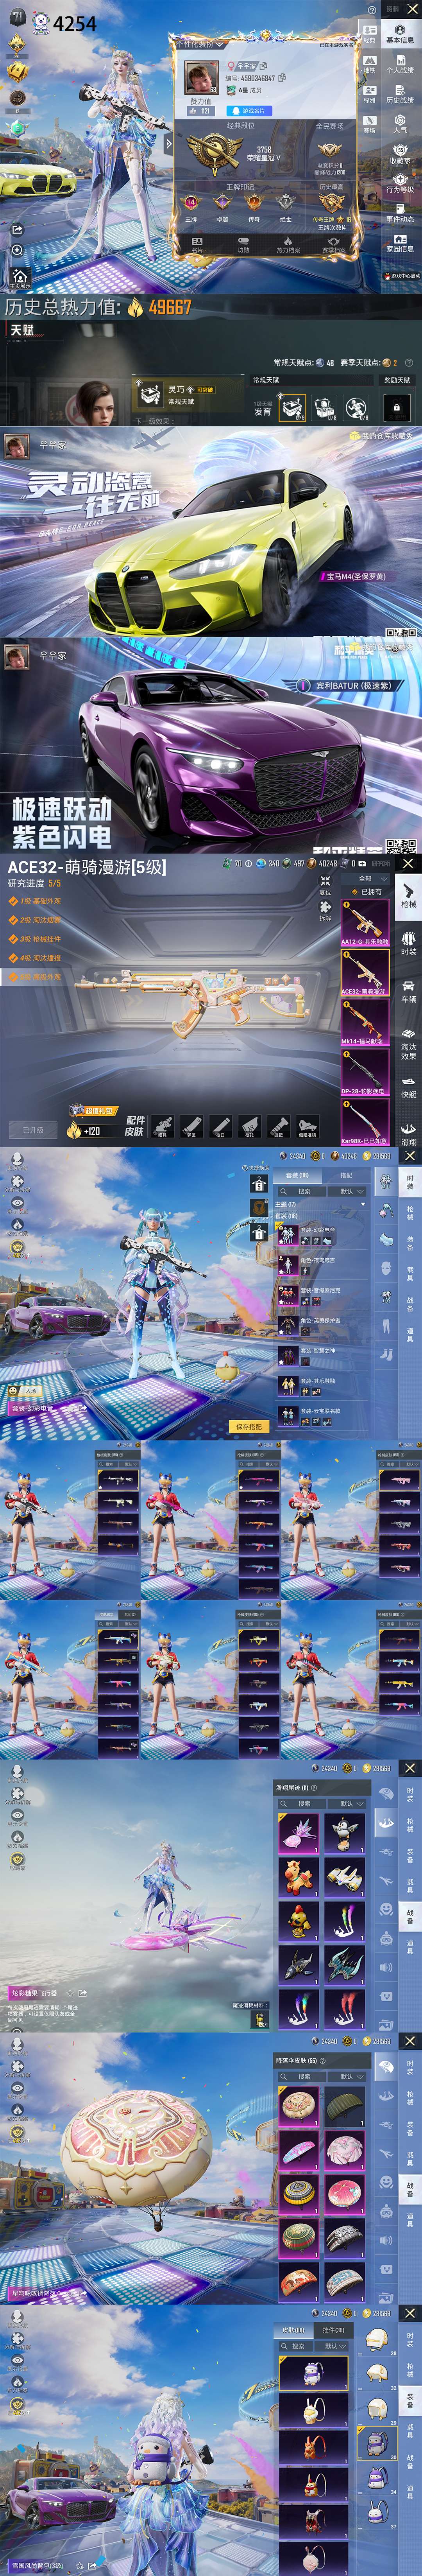Collapse the 主题(0) section arrow

363,1204
